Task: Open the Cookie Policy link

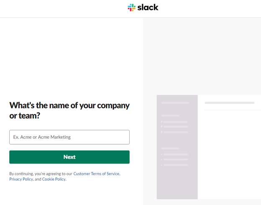Action: tap(54, 179)
